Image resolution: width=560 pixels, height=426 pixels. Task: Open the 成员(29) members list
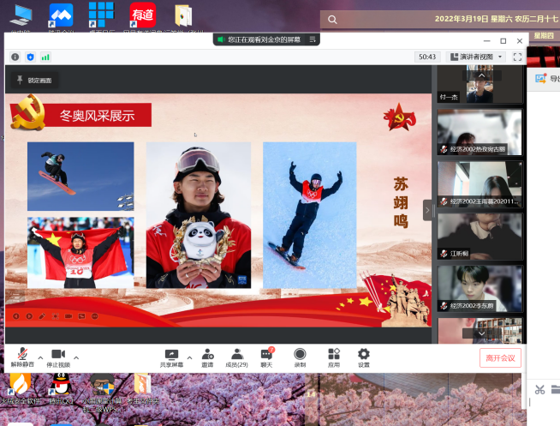[x=236, y=354]
